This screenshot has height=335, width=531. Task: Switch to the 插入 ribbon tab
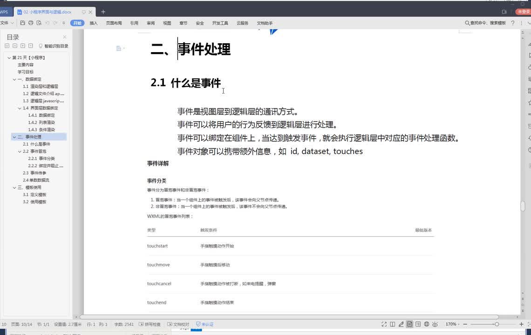(x=94, y=23)
